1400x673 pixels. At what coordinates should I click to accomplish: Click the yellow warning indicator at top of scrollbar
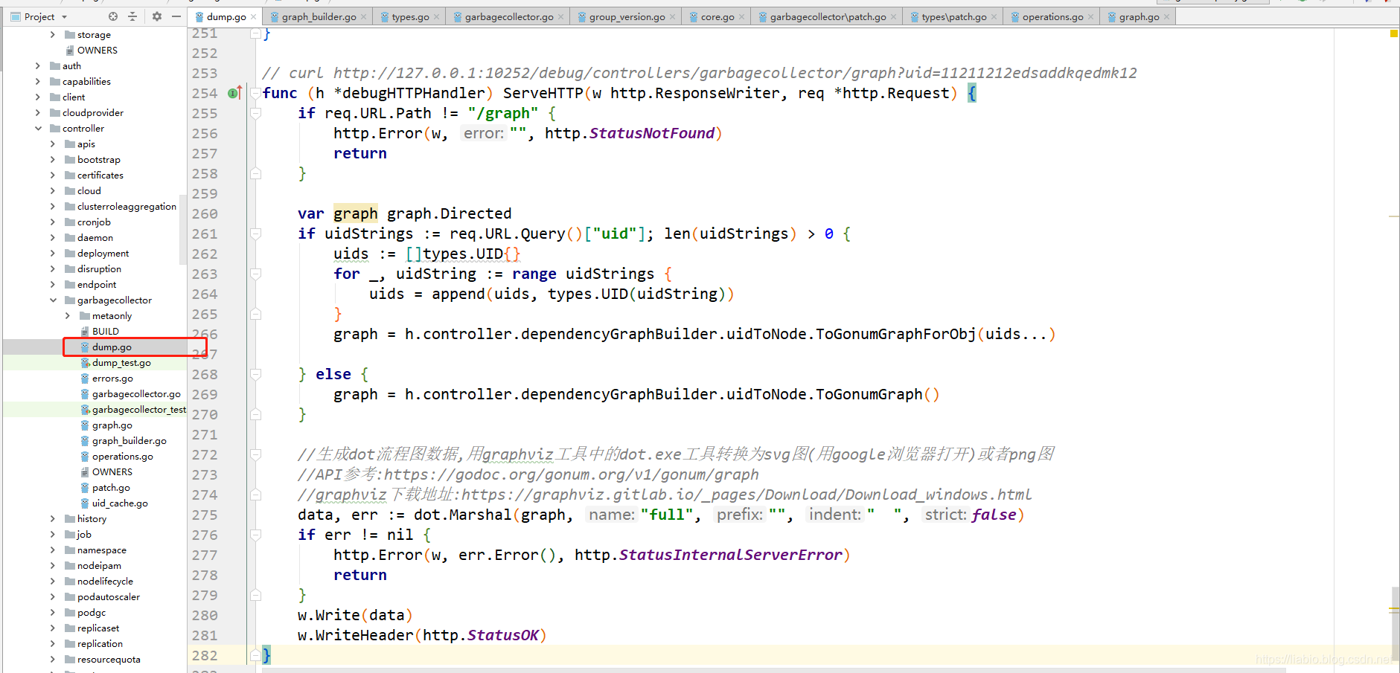[1394, 33]
